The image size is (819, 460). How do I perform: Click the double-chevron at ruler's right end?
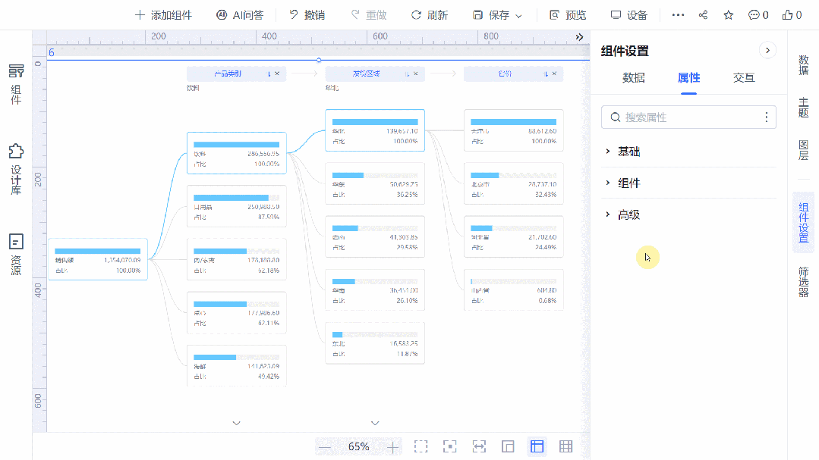click(578, 37)
